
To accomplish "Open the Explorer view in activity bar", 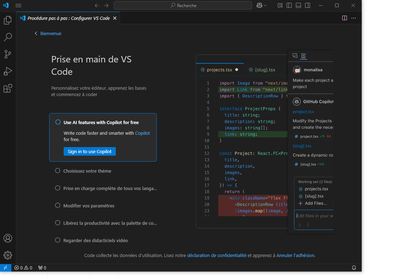I will pyautogui.click(x=8, y=20).
